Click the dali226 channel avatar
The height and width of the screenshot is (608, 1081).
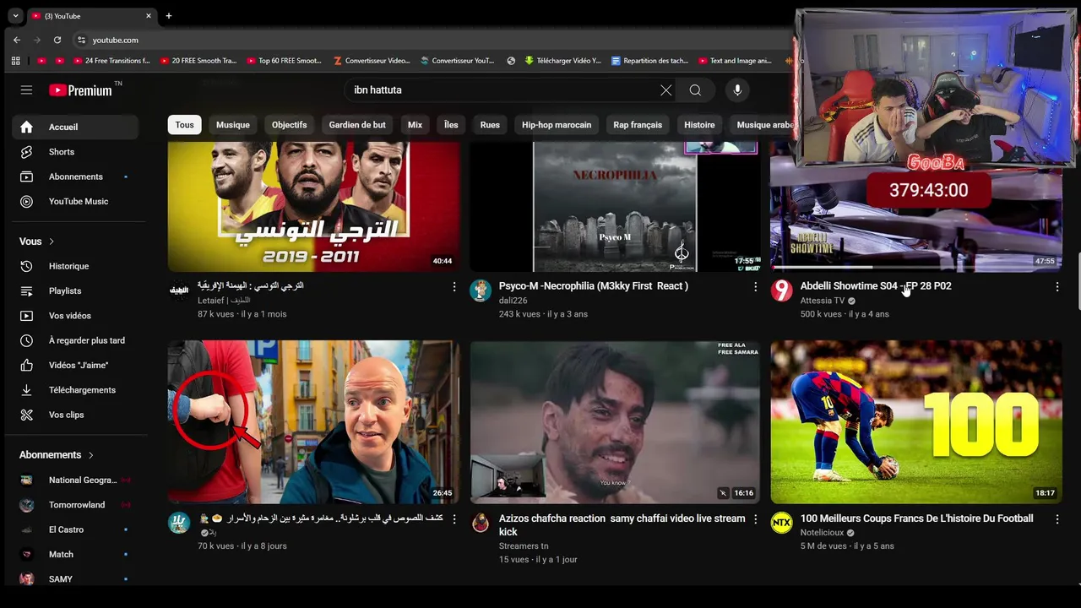481,290
